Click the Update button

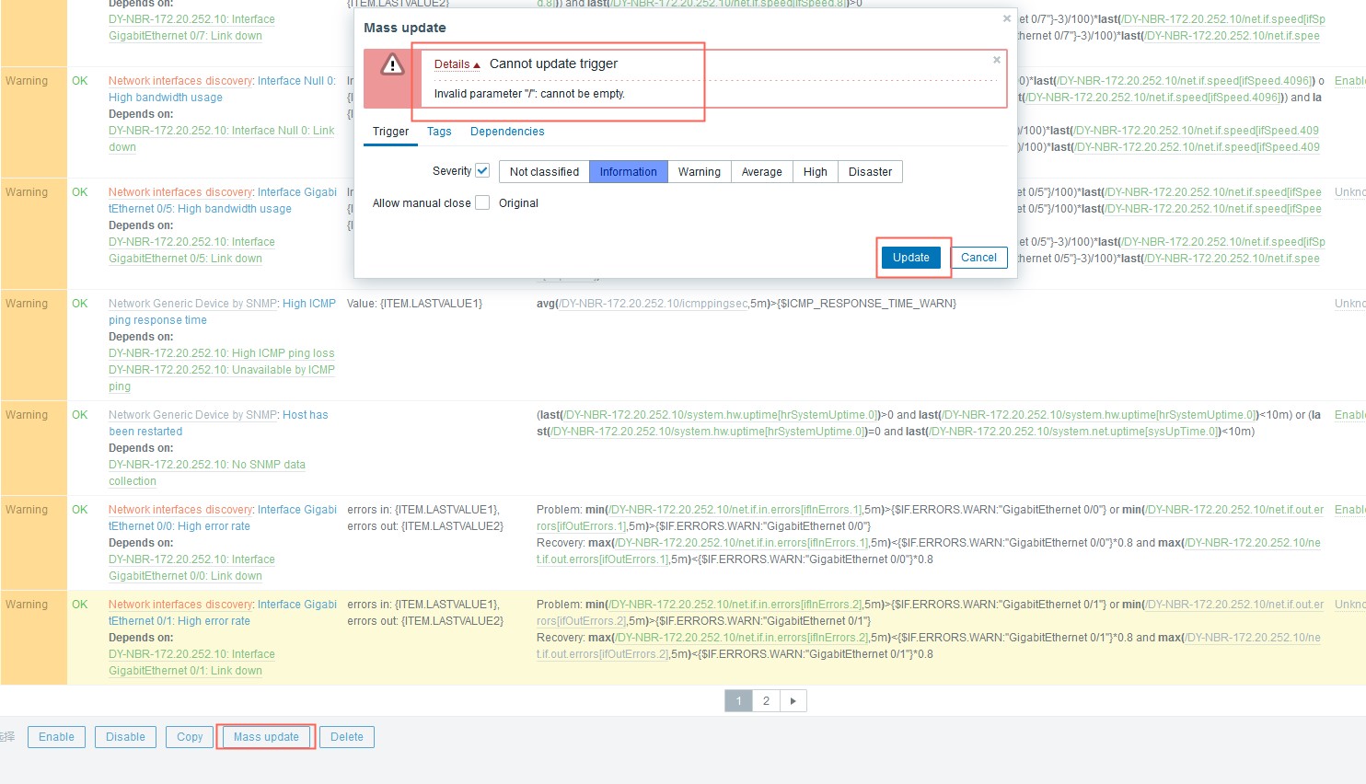click(x=910, y=258)
